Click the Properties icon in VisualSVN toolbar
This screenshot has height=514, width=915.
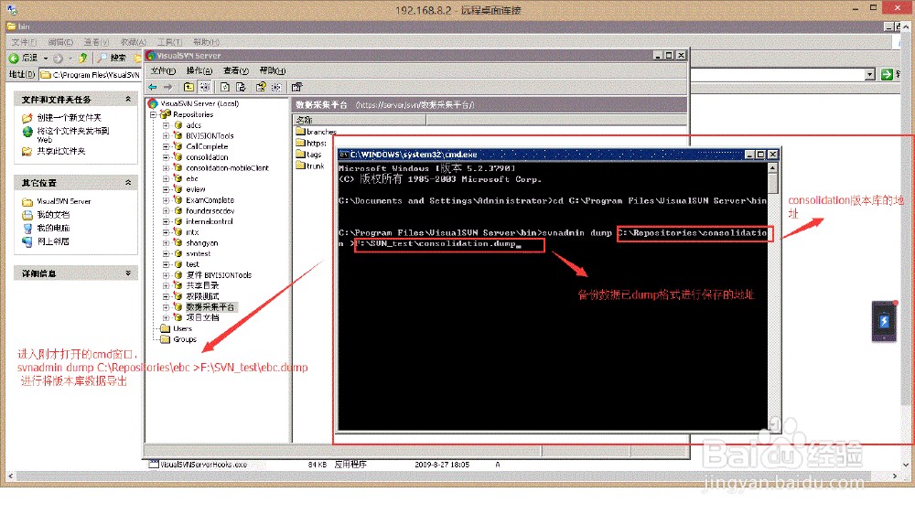[297, 87]
